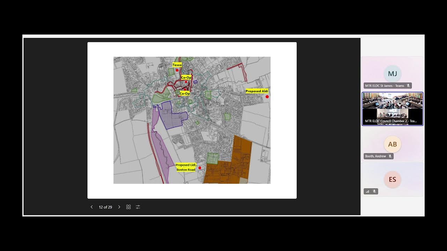Click muted mic icon for MTR ELDC St James
Screen dimensions: 447x251
click(408, 86)
